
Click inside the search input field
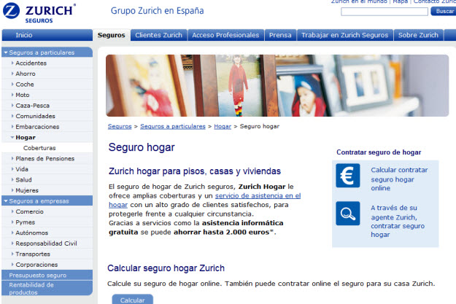click(x=384, y=12)
